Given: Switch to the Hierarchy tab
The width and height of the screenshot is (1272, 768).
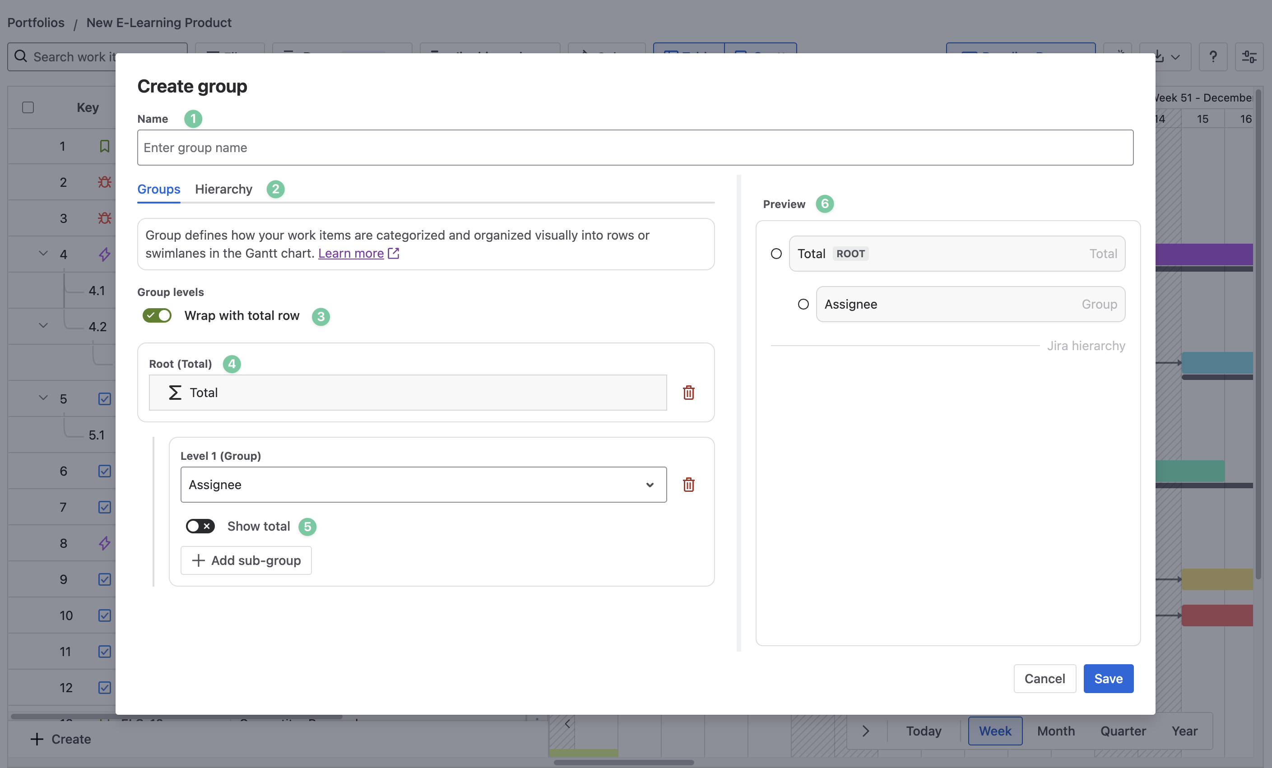Looking at the screenshot, I should (x=223, y=190).
